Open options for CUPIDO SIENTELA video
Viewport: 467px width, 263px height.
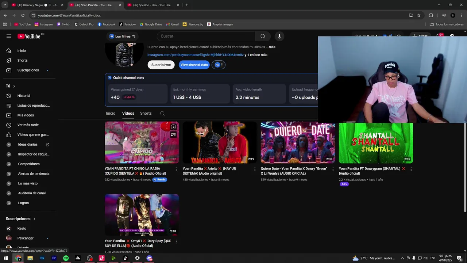177,169
